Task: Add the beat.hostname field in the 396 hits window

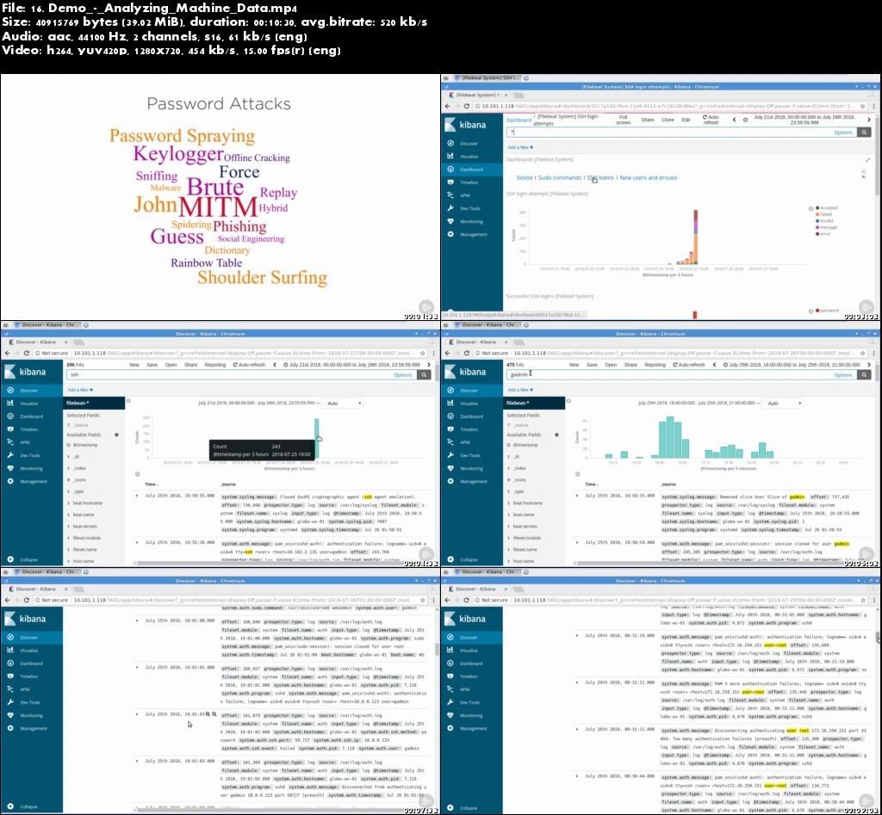Action: point(87,503)
